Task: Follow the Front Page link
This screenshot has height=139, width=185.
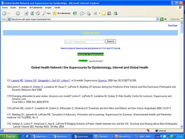Action: (173, 25)
